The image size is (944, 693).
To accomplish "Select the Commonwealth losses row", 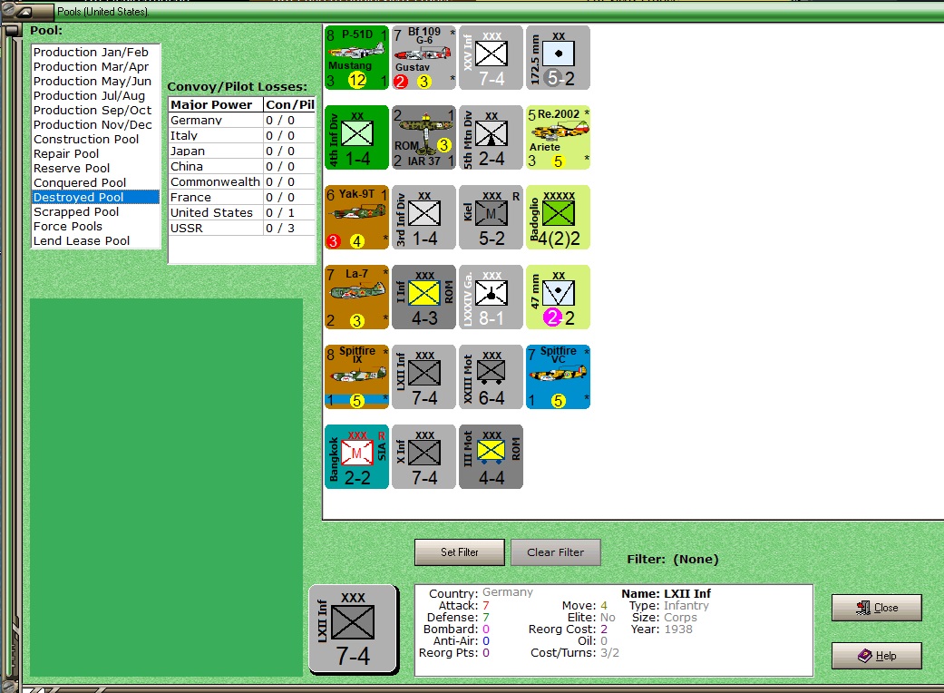I will pyautogui.click(x=242, y=181).
